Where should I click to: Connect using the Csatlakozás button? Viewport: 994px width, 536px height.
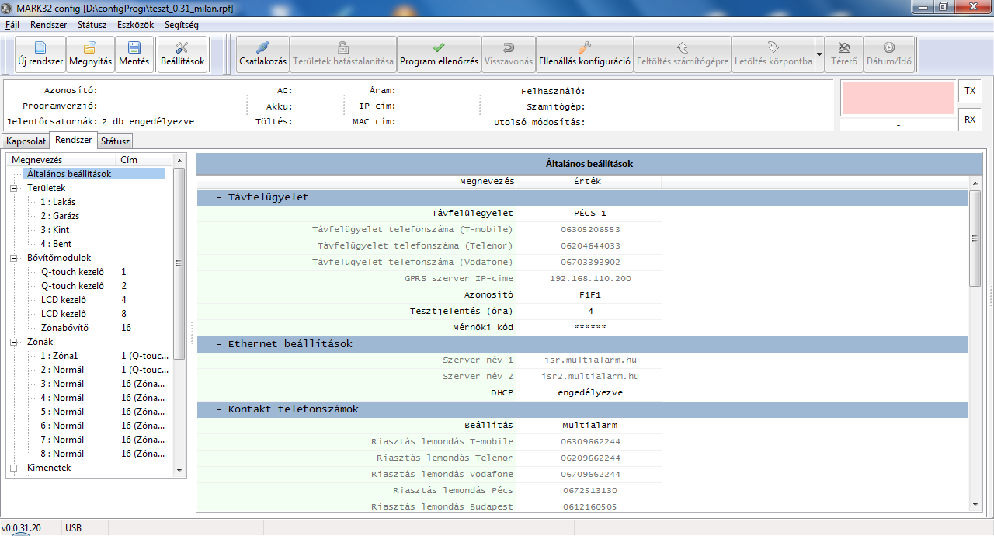[262, 54]
